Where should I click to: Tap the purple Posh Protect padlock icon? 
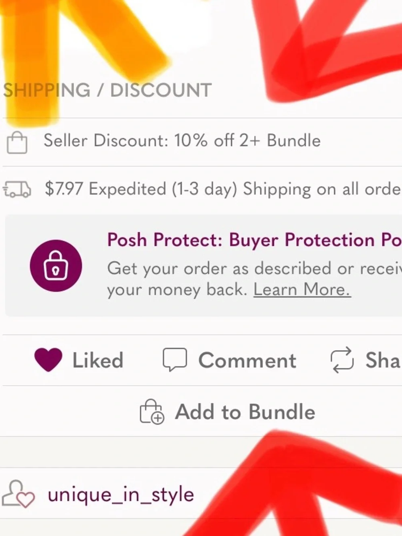pos(56,266)
